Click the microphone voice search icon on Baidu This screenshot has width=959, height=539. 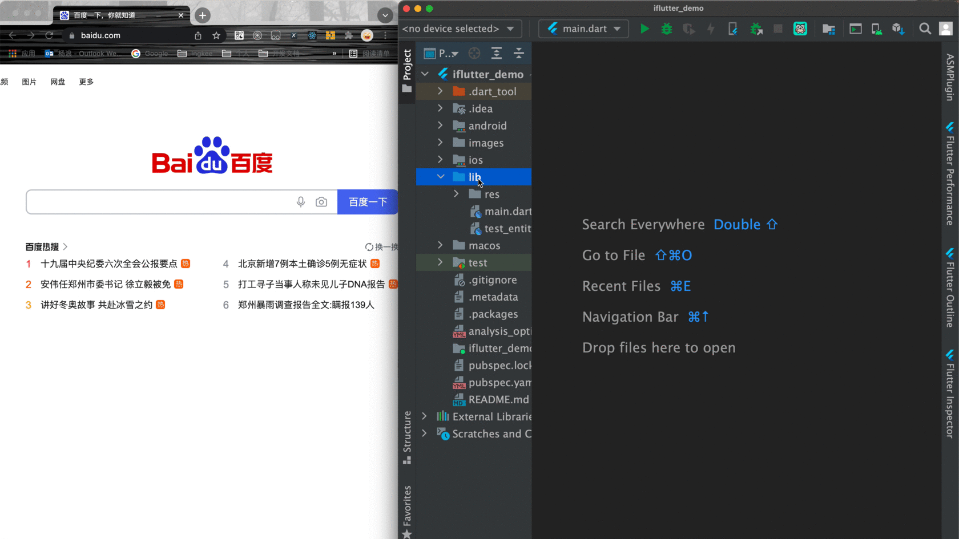[301, 202]
